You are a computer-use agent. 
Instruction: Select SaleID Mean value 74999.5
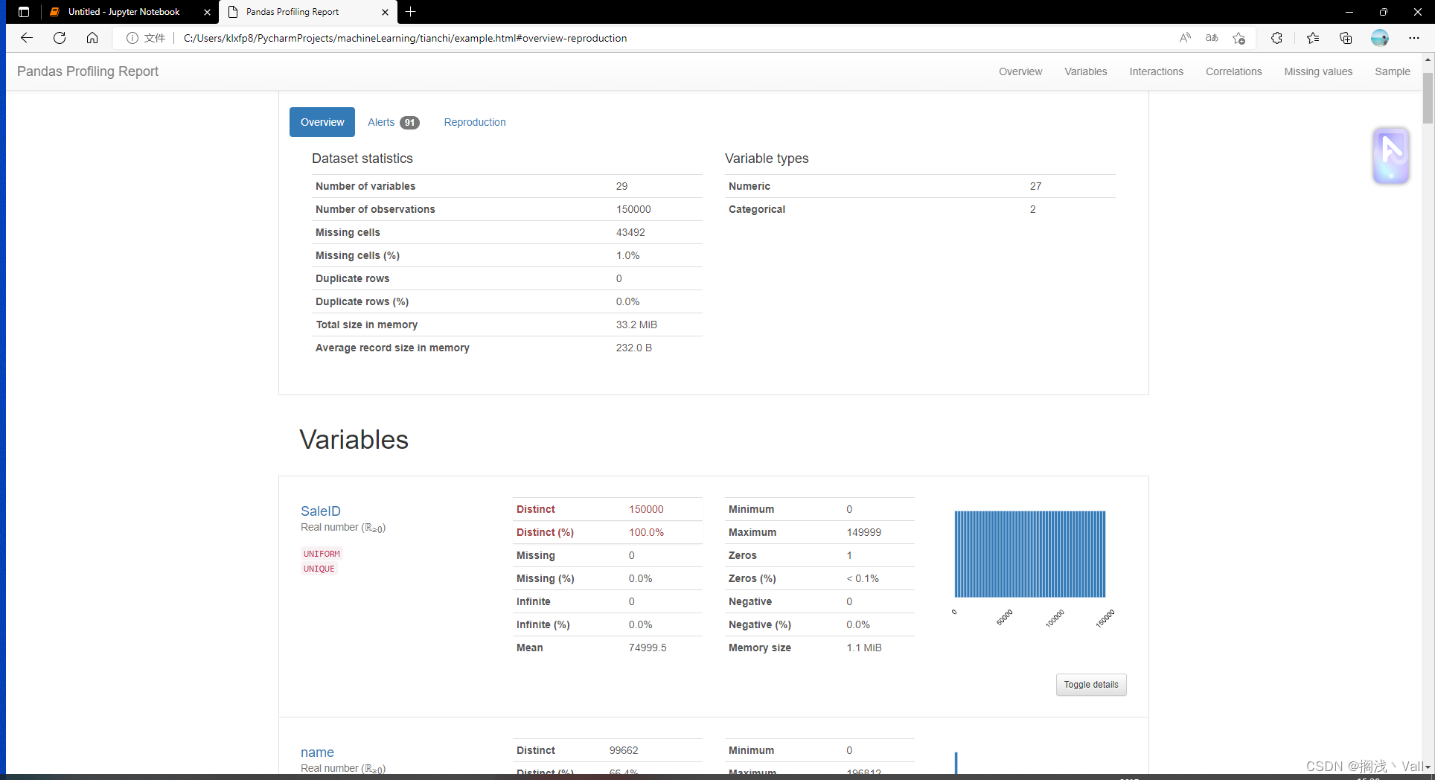pos(648,648)
